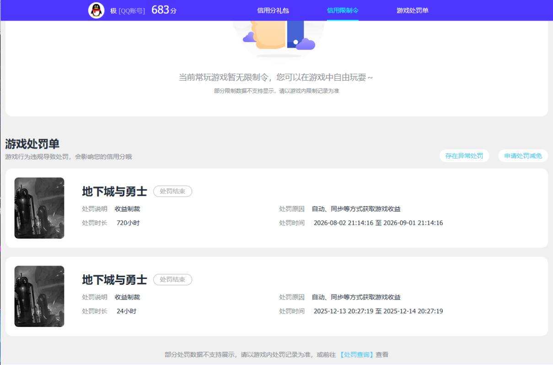Click the 部分限制数据不支持显示 note
This screenshot has height=365, width=553.
[277, 91]
